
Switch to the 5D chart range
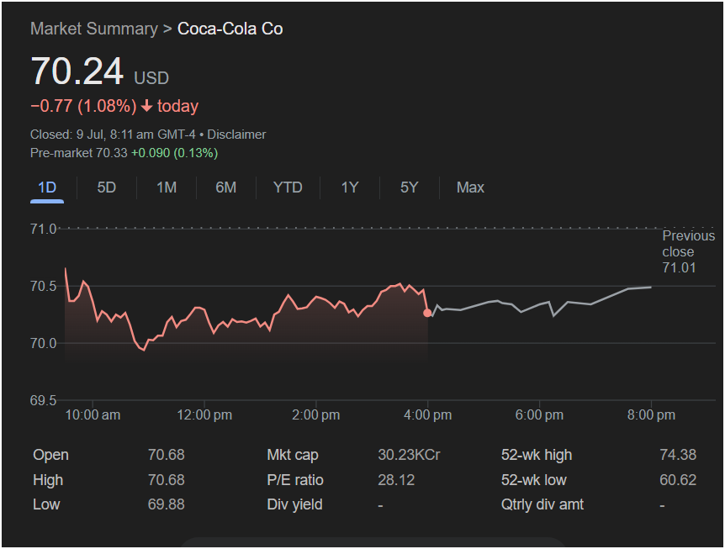coord(106,187)
